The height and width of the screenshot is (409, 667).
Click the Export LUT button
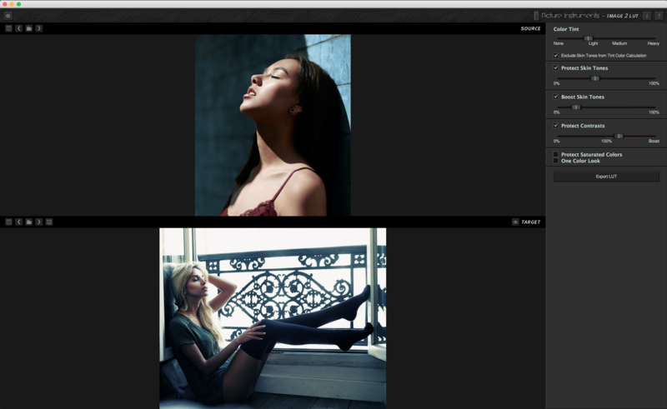point(606,177)
